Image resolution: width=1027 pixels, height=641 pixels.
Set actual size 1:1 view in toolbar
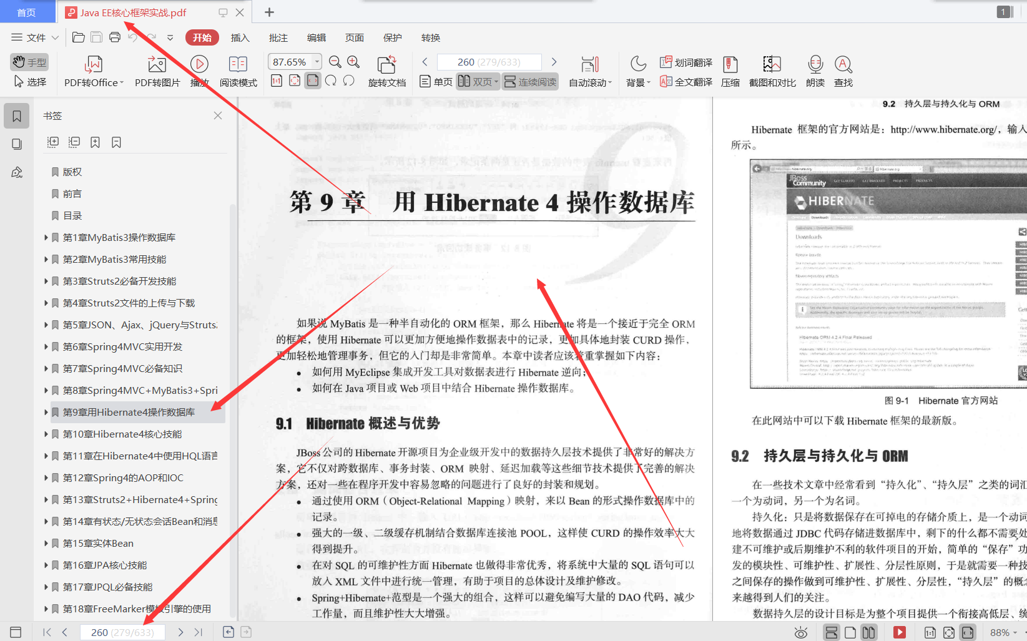tap(277, 81)
